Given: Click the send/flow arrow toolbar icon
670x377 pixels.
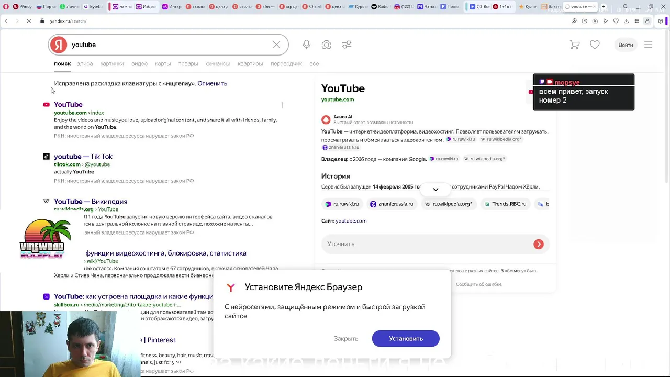Looking at the screenshot, I should point(606,21).
